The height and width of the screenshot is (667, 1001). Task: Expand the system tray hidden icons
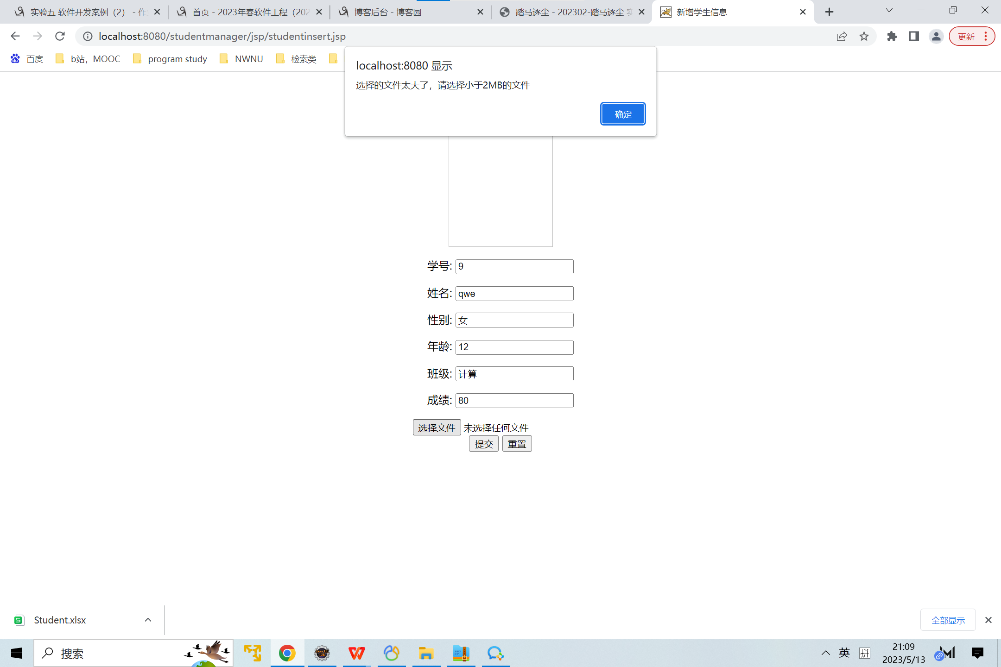825,653
